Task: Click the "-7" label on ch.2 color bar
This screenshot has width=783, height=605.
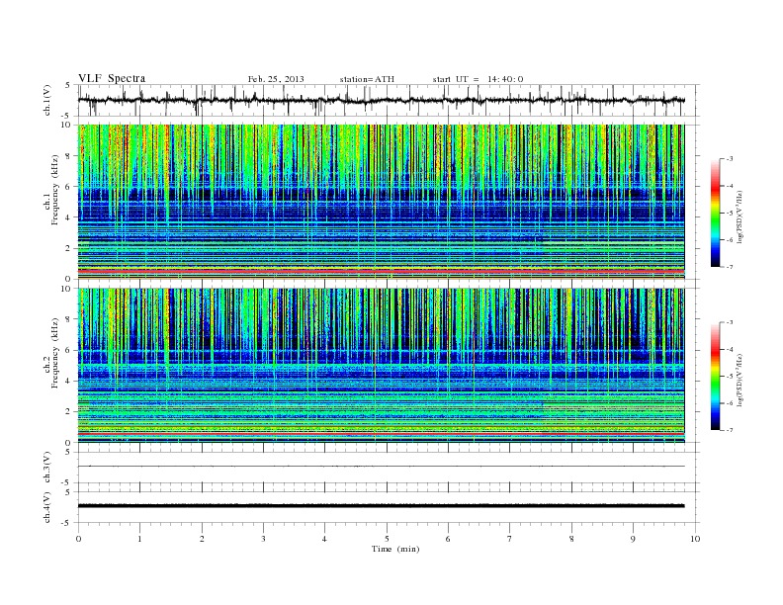Action: click(x=729, y=430)
